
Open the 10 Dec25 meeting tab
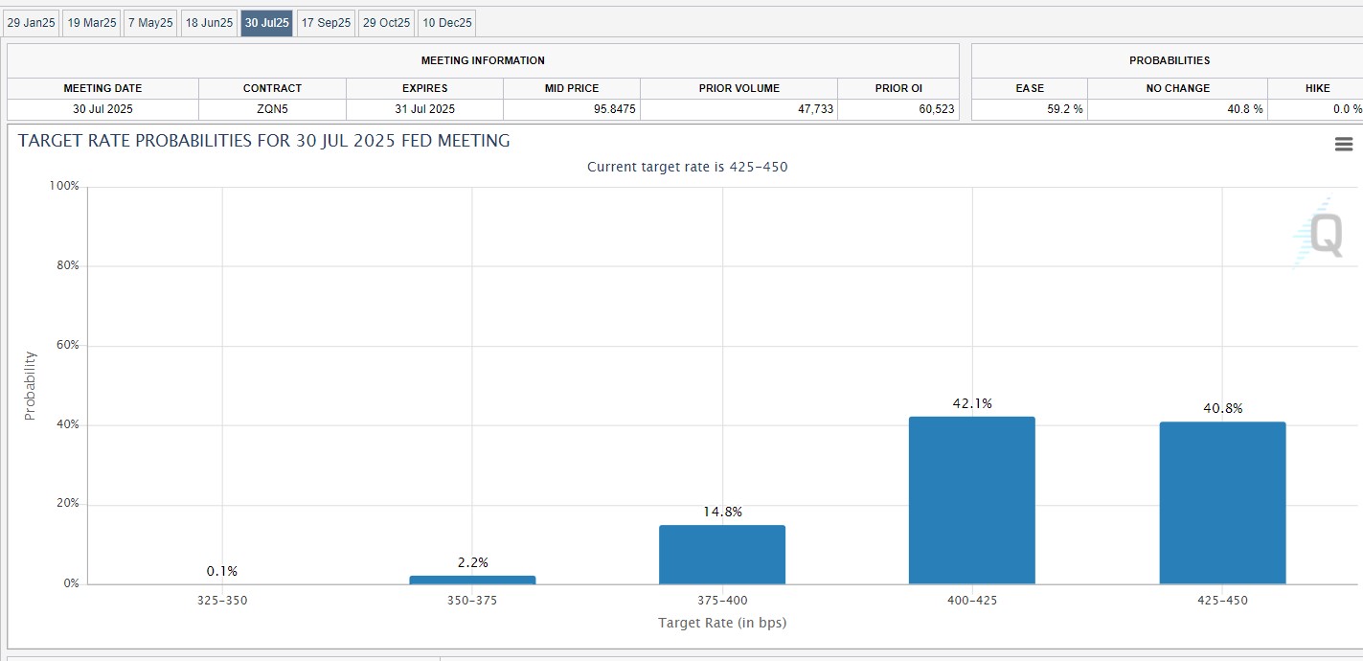tap(445, 23)
